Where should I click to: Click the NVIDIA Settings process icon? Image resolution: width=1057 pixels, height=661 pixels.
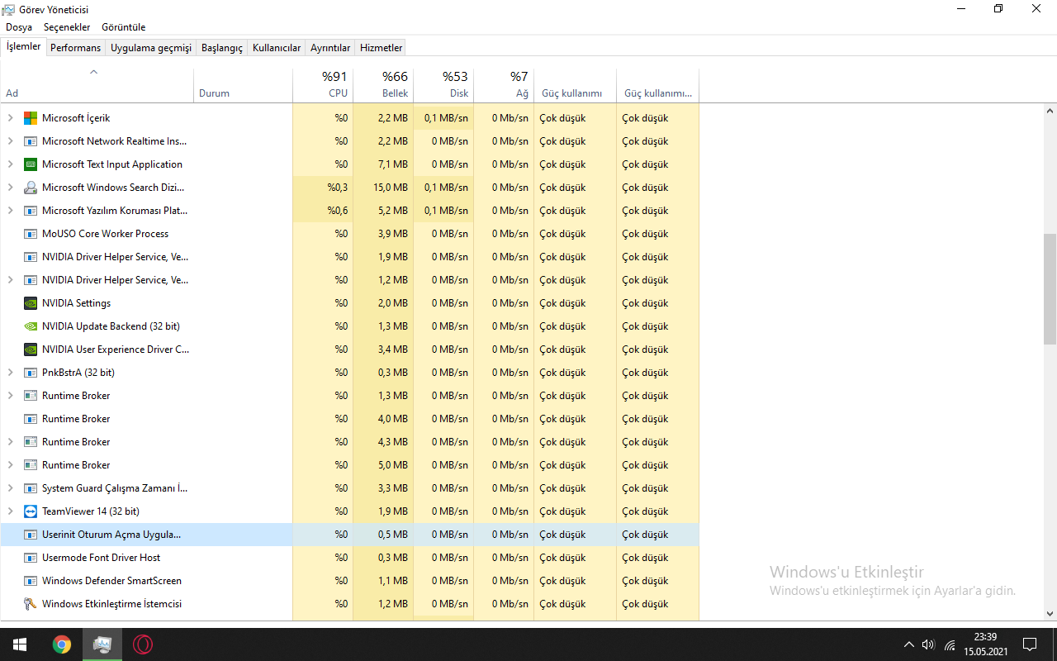point(31,303)
